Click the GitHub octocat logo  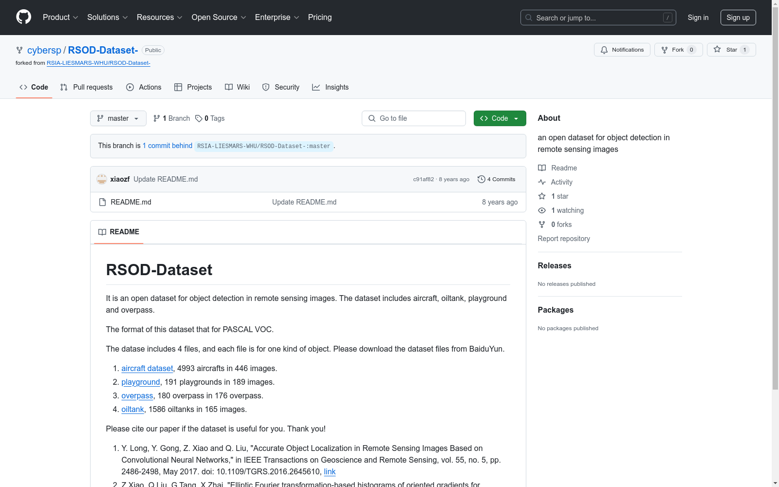coord(23,17)
